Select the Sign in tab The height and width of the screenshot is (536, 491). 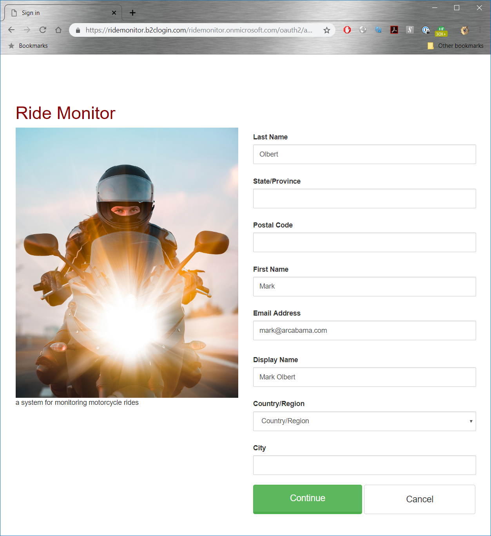[63, 13]
